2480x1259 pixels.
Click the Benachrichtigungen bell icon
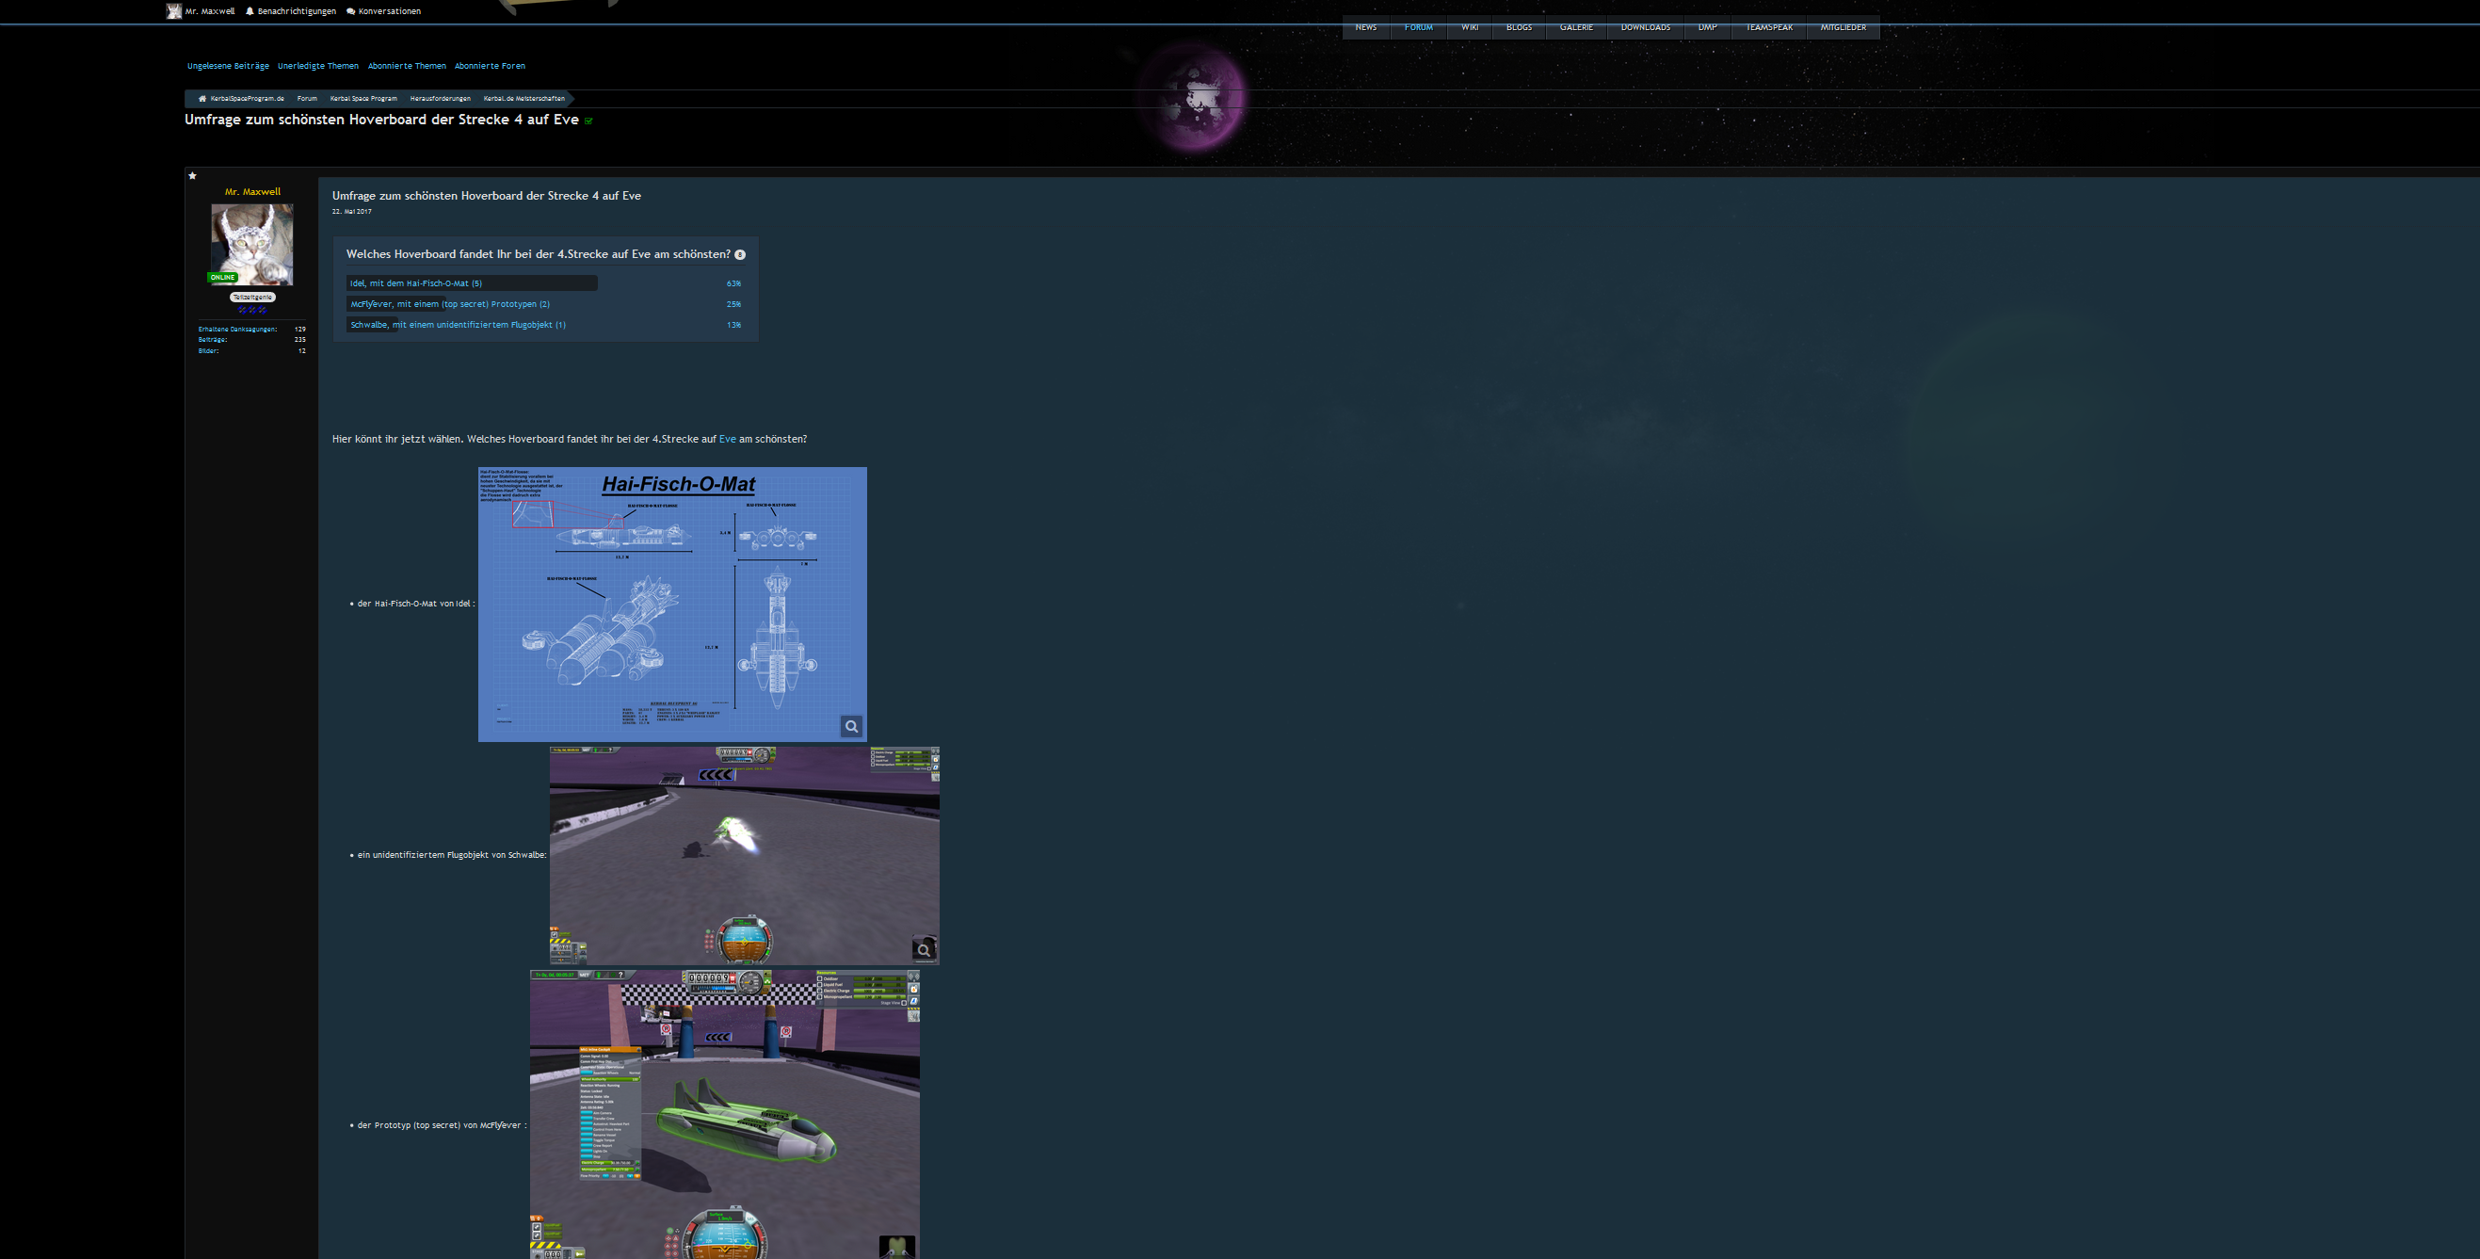[x=250, y=11]
